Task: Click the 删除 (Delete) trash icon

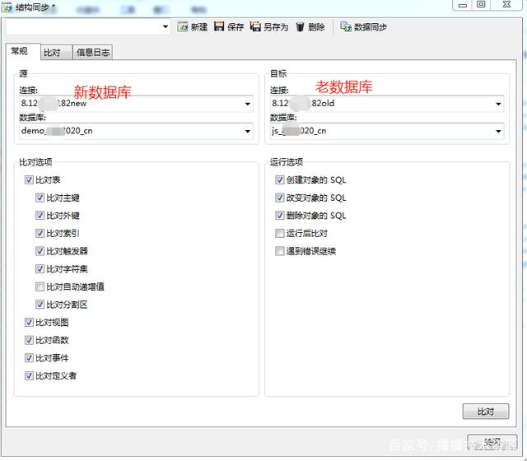Action: click(x=300, y=27)
